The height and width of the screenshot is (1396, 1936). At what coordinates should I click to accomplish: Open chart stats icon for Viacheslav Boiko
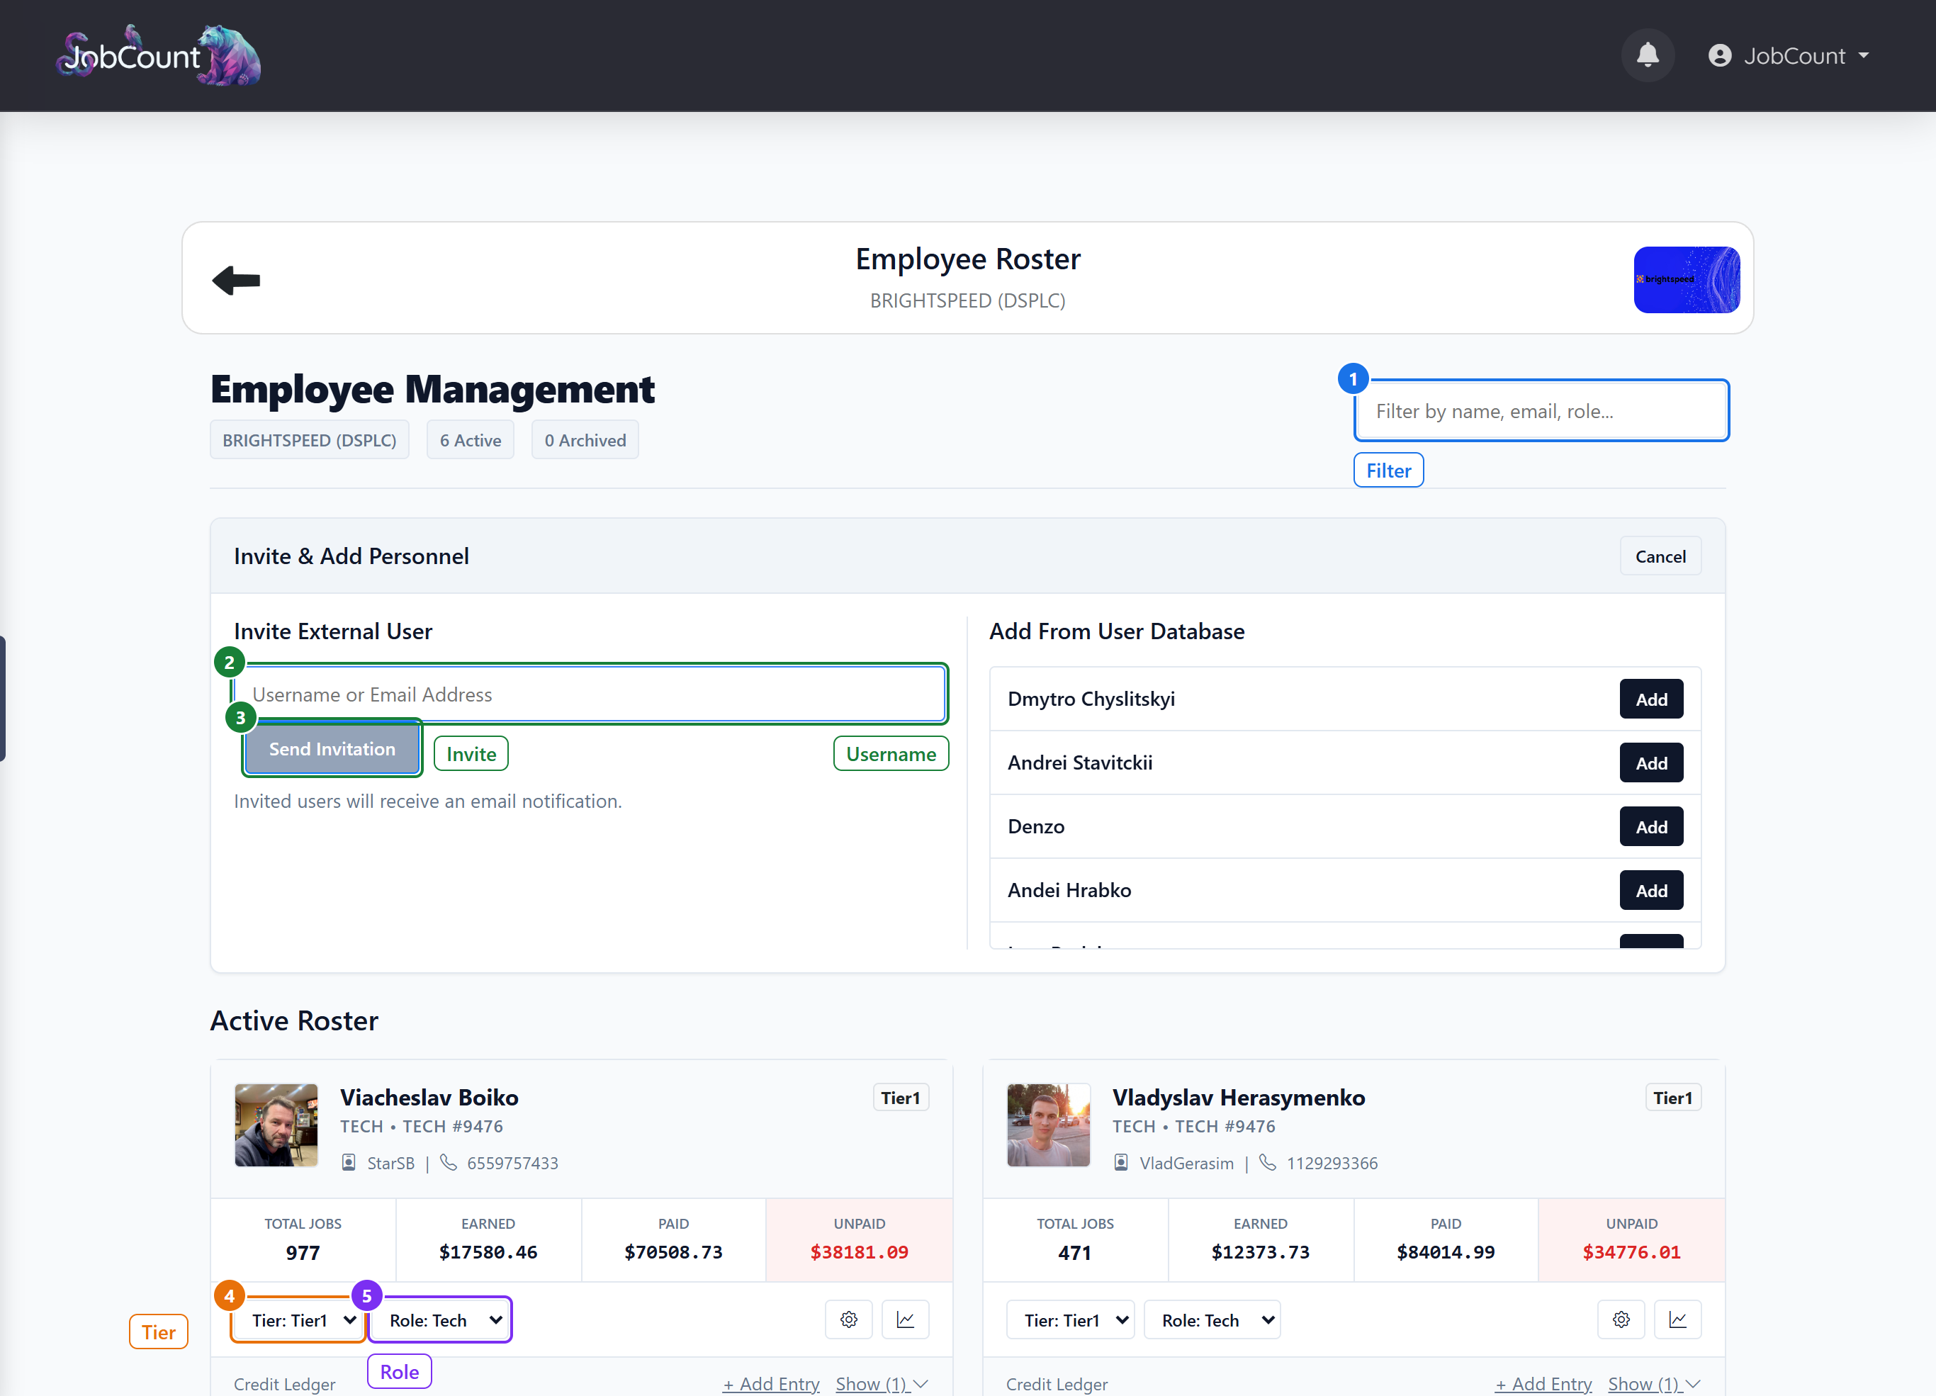(x=905, y=1320)
